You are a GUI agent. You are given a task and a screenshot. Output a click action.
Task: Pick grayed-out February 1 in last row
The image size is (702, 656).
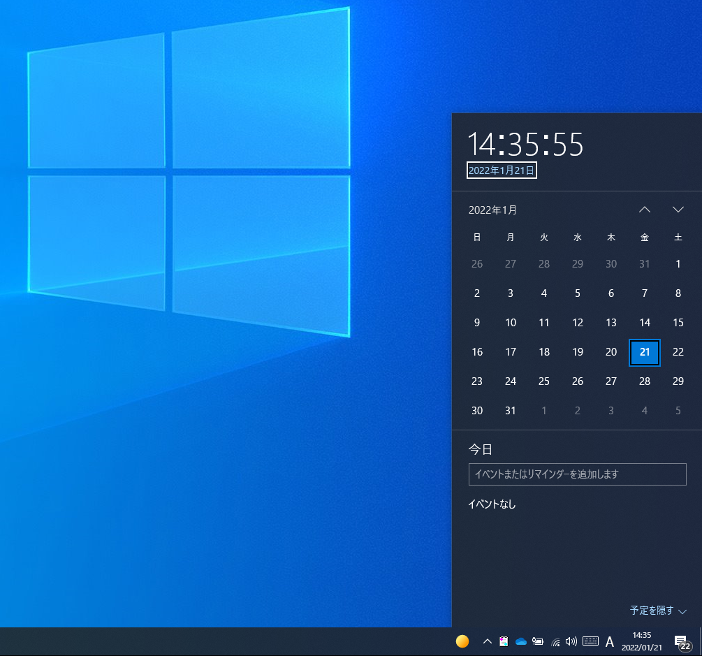click(544, 411)
